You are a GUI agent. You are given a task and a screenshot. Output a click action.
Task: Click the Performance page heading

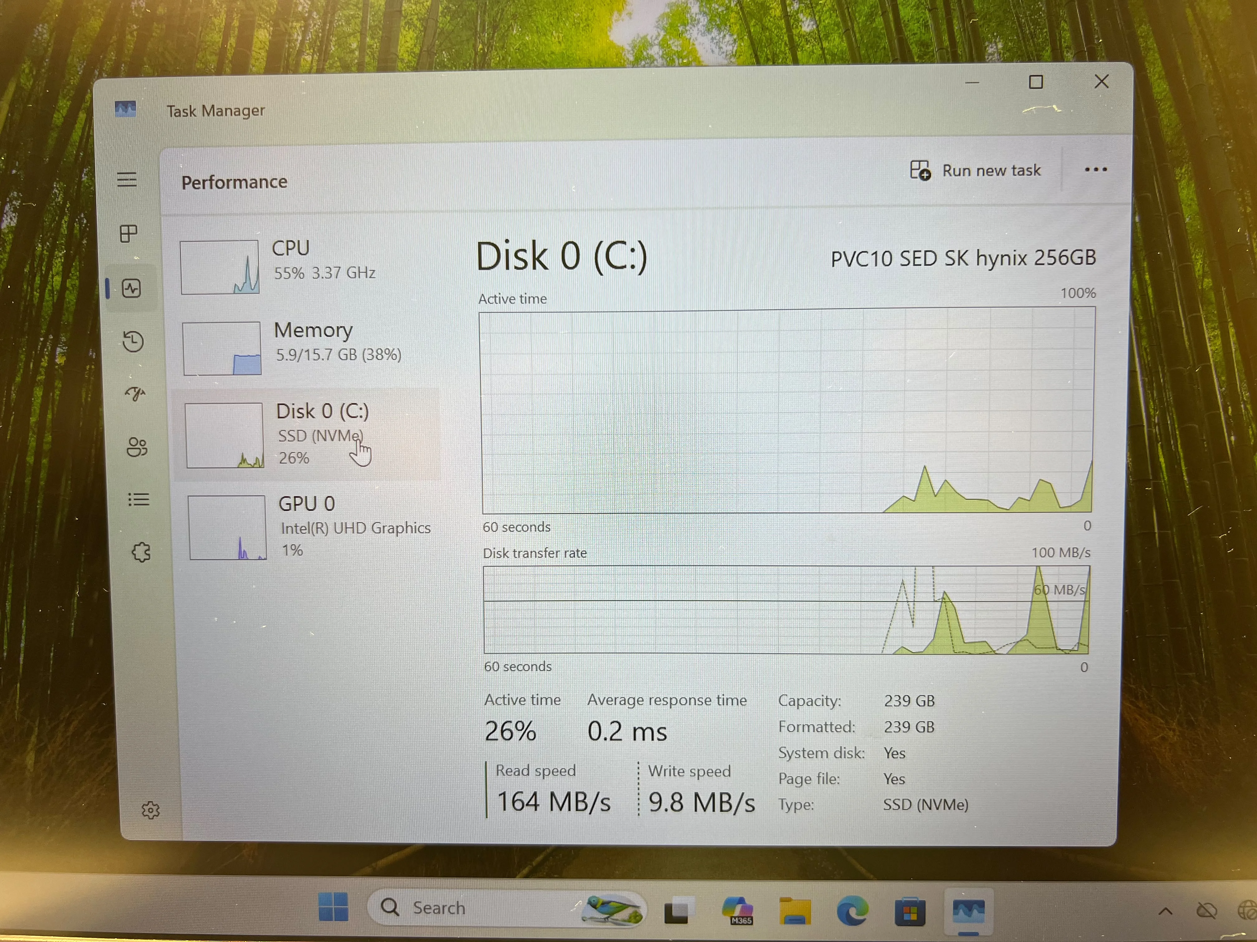point(234,182)
